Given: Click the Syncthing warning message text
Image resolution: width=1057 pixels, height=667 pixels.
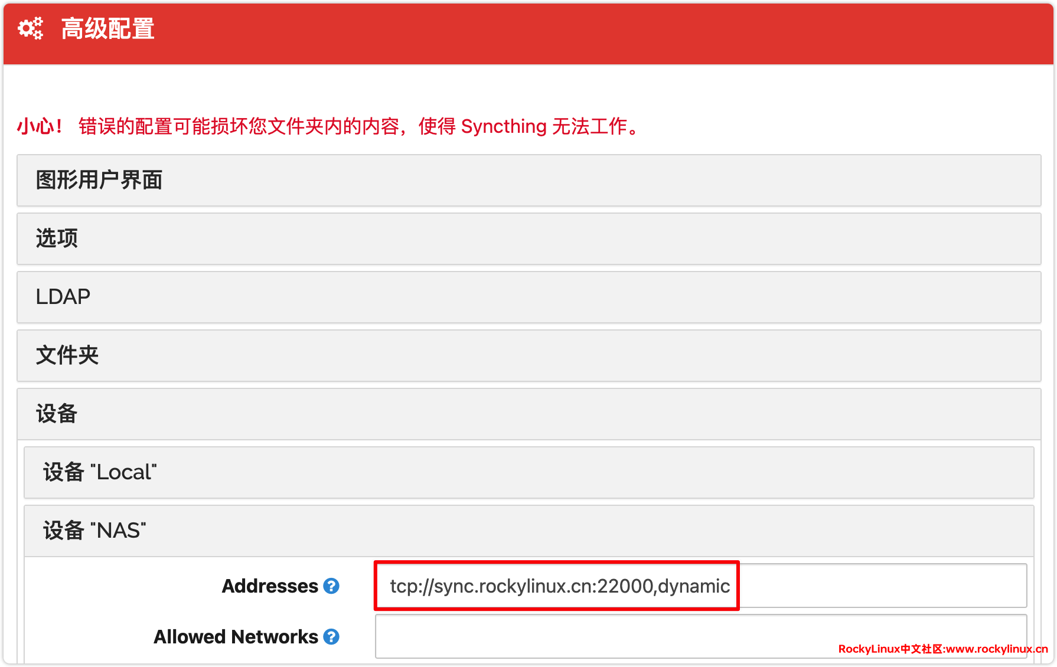Looking at the screenshot, I should 360,126.
